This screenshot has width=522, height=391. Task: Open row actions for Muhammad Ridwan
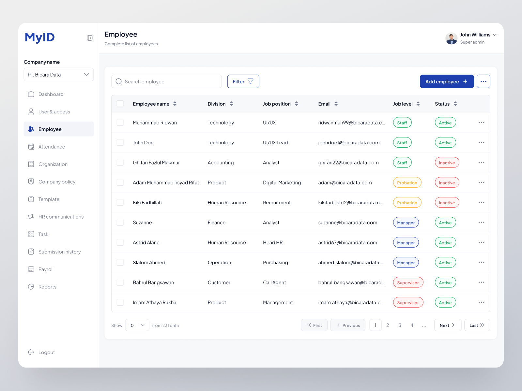[x=481, y=123]
